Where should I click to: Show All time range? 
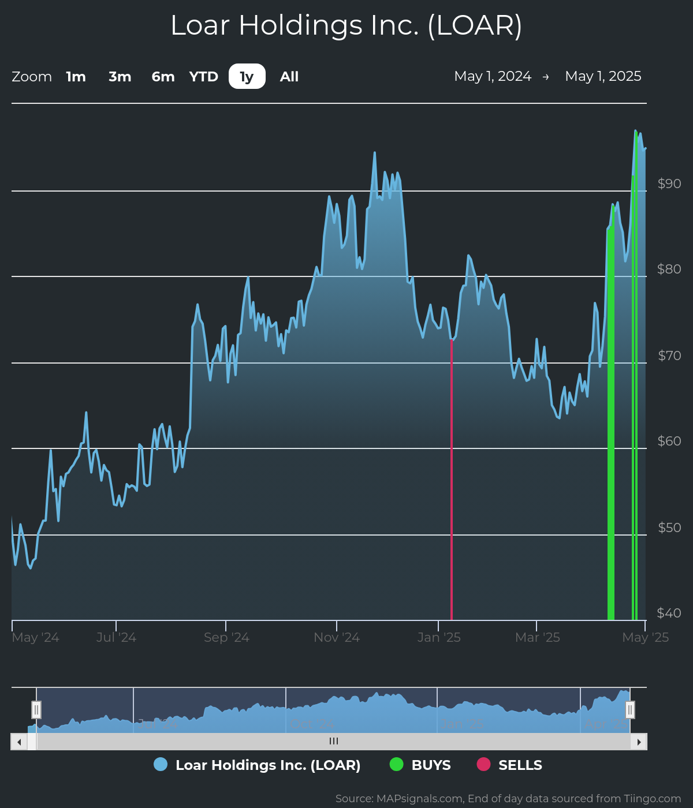tap(289, 77)
